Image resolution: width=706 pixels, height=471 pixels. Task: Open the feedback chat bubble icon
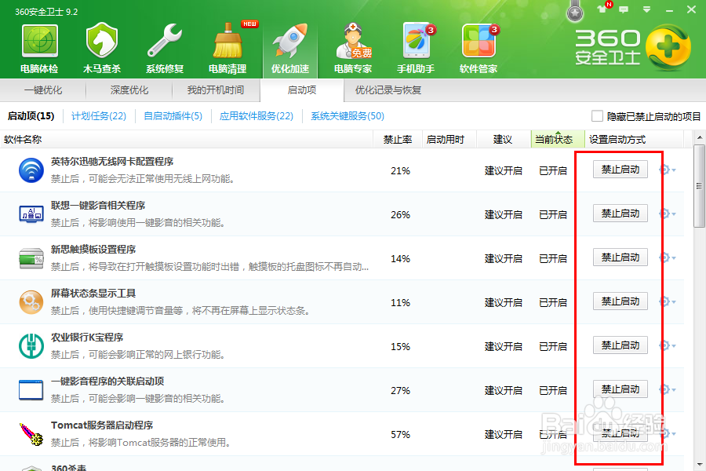624,9
